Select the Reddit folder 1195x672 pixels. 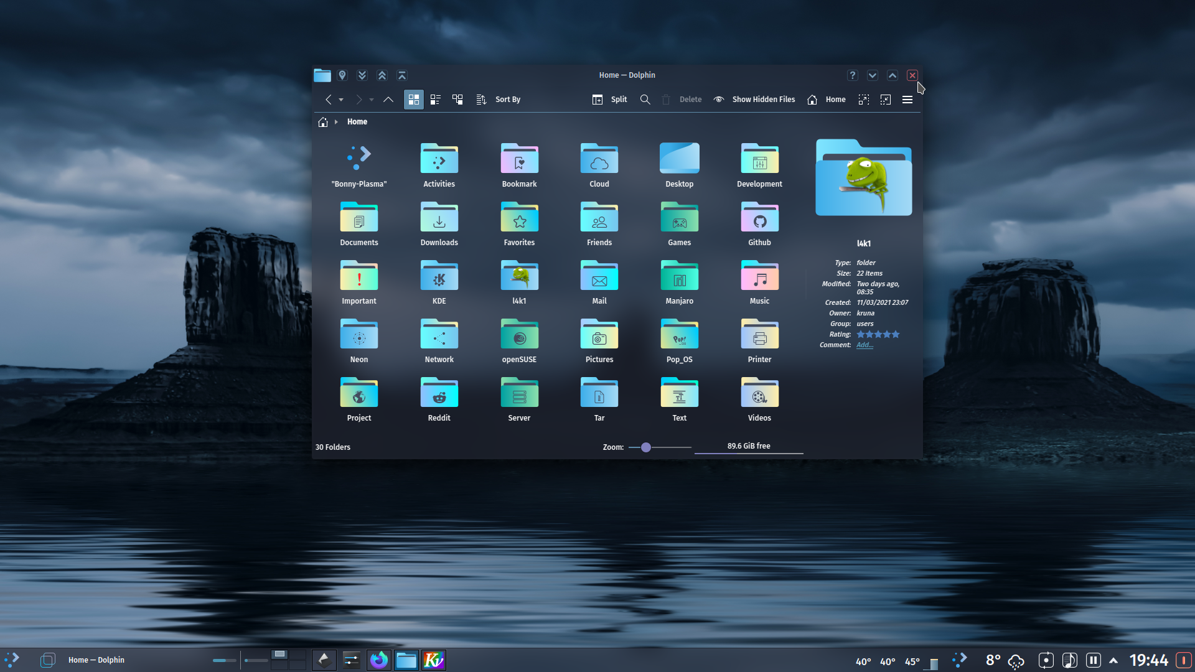pyautogui.click(x=439, y=399)
